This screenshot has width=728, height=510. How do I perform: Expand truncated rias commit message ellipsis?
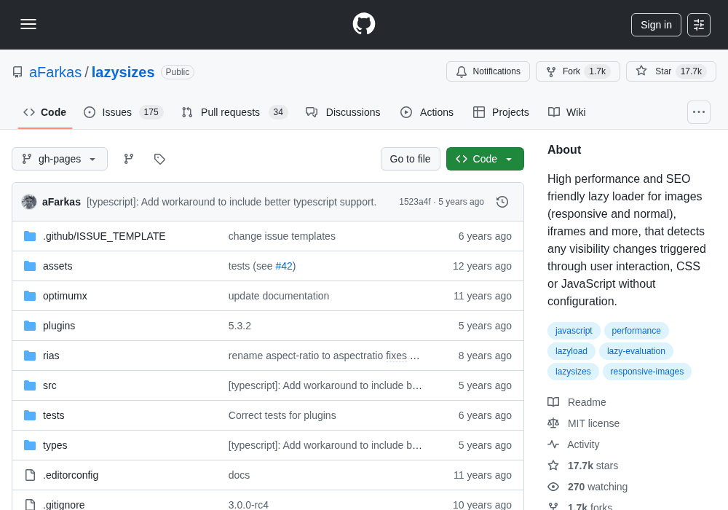415,356
